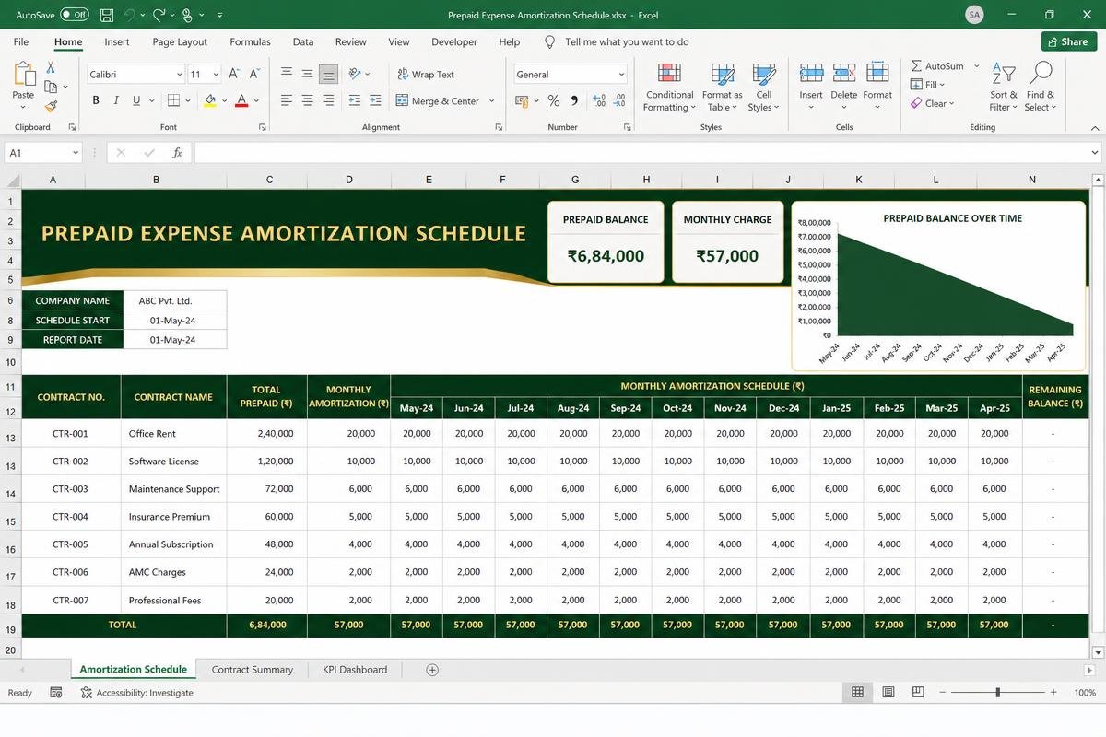Click the Decrease Indent icon
1106x737 pixels.
coord(354,100)
